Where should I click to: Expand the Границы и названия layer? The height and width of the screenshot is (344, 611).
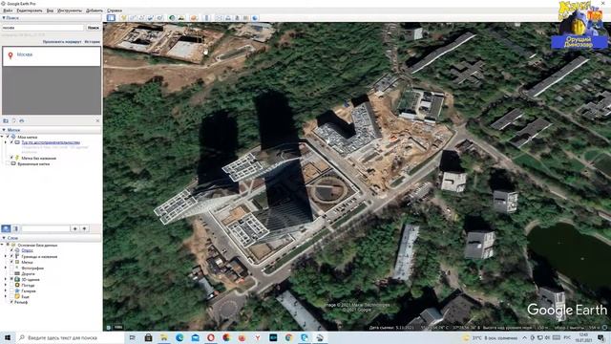pos(6,257)
